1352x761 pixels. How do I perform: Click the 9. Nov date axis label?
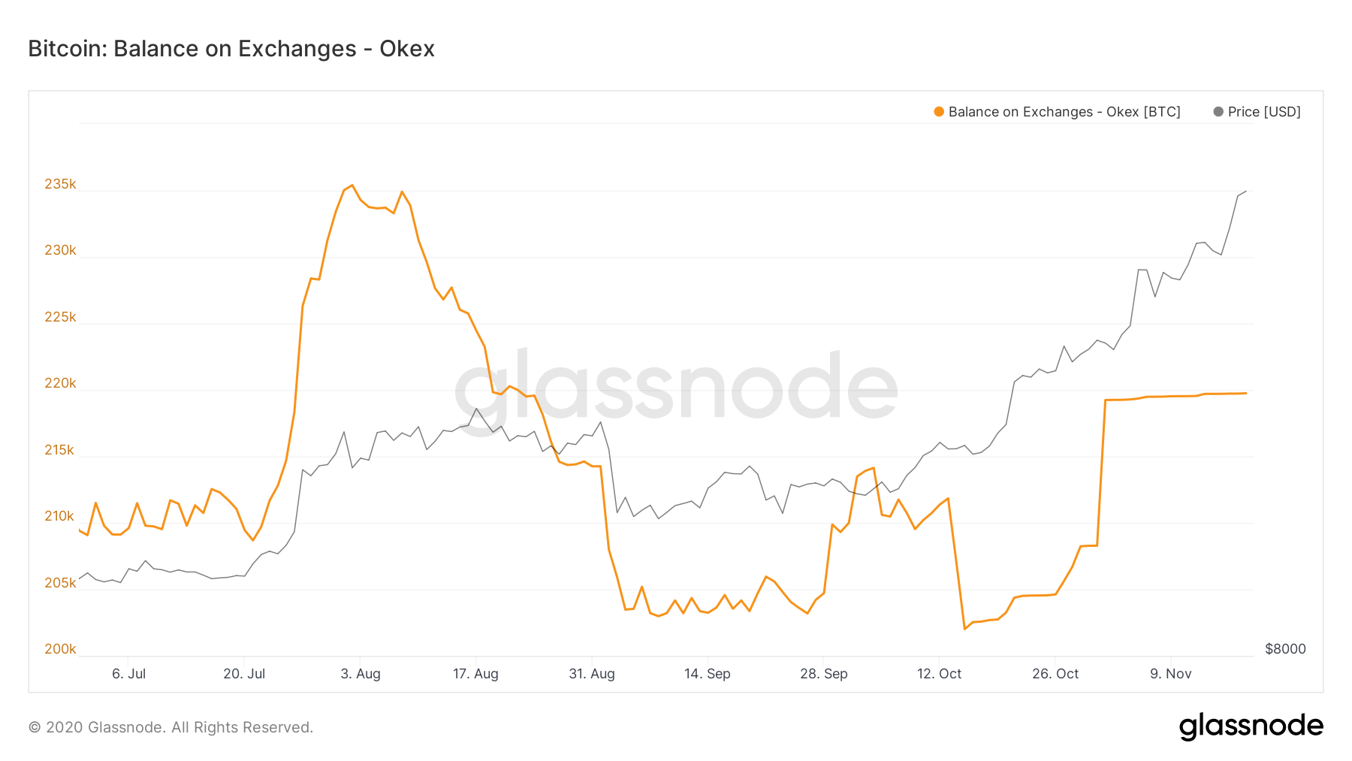coord(1171,674)
